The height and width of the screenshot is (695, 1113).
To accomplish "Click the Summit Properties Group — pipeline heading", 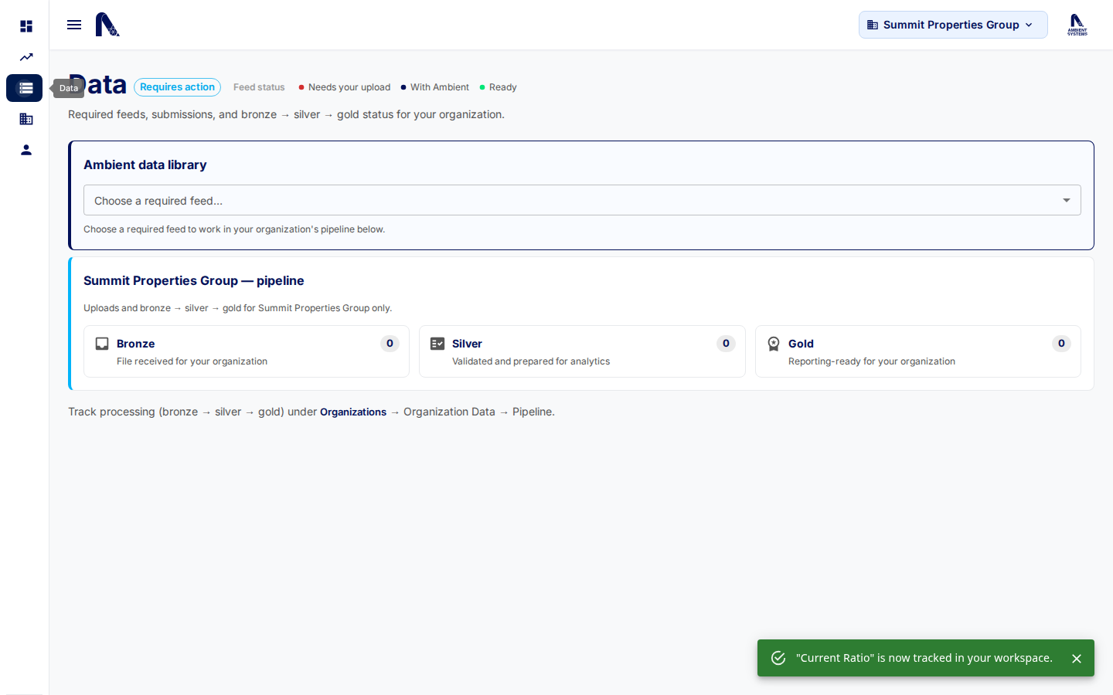I will [194, 280].
